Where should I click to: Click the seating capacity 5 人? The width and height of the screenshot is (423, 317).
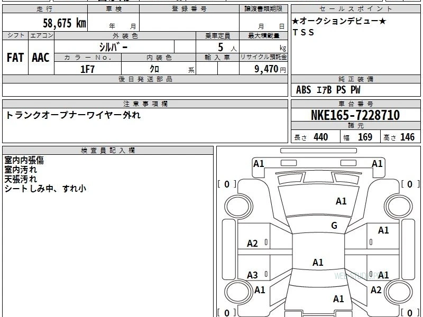click(227, 48)
